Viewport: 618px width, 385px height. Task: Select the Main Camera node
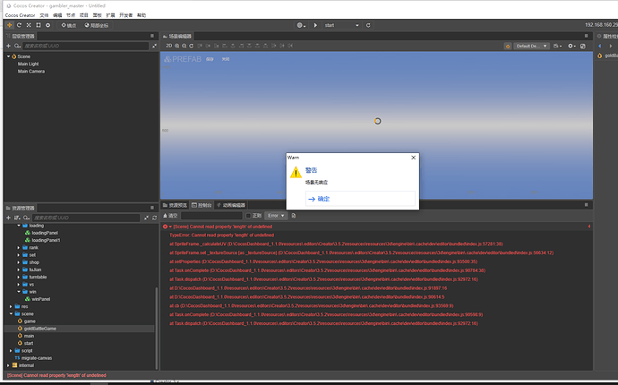(31, 72)
